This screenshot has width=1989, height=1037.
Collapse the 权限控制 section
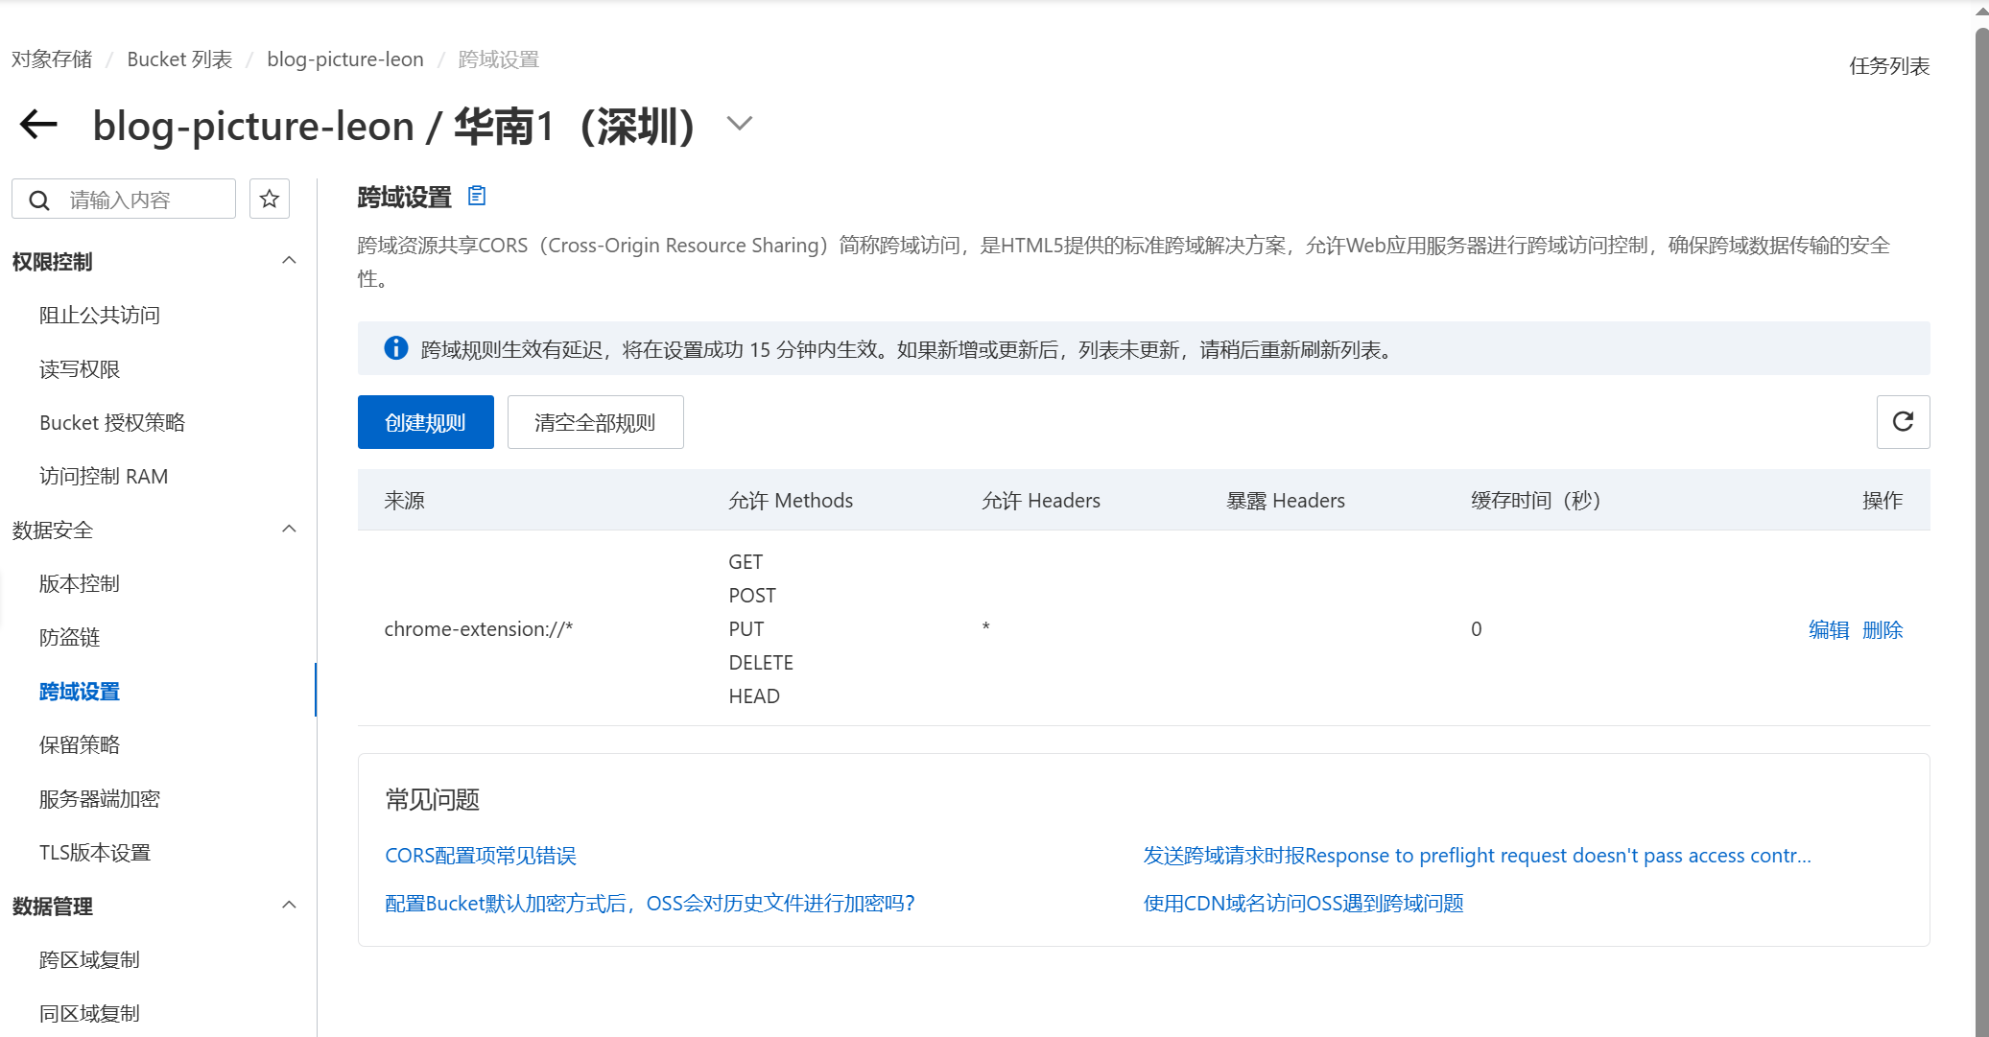[289, 261]
